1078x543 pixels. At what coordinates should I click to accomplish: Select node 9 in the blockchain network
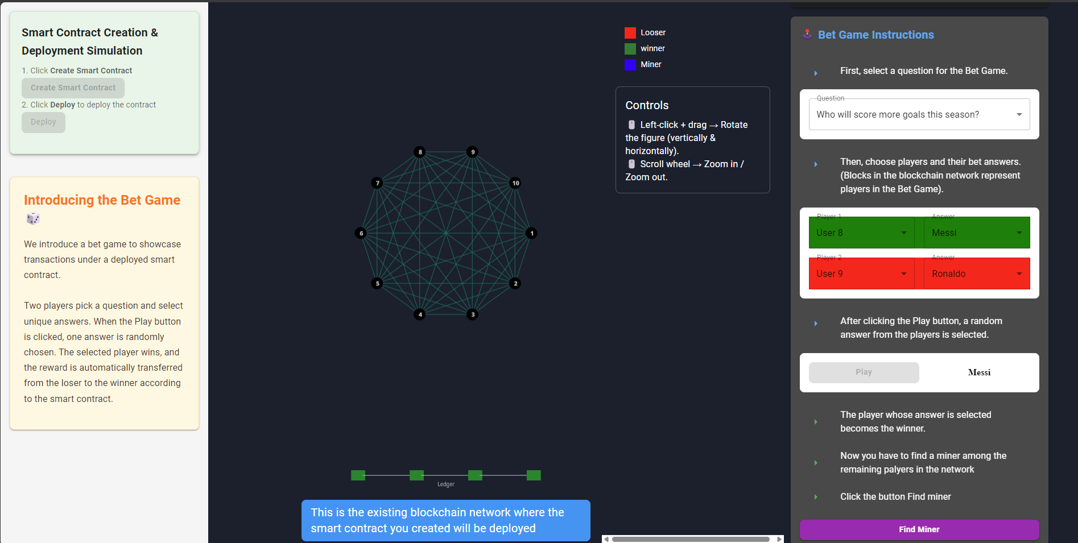click(472, 152)
